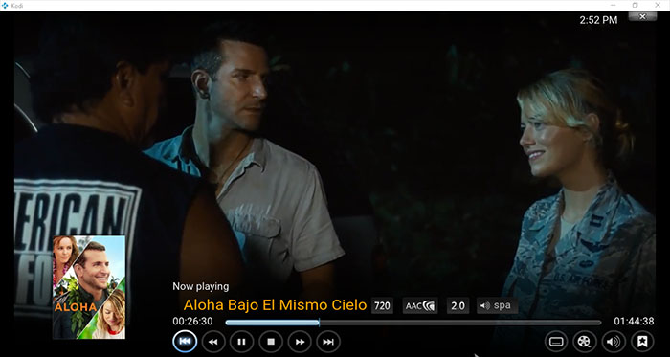Restore down the Kodi window
This screenshot has height=357, width=670.
(x=636, y=5)
